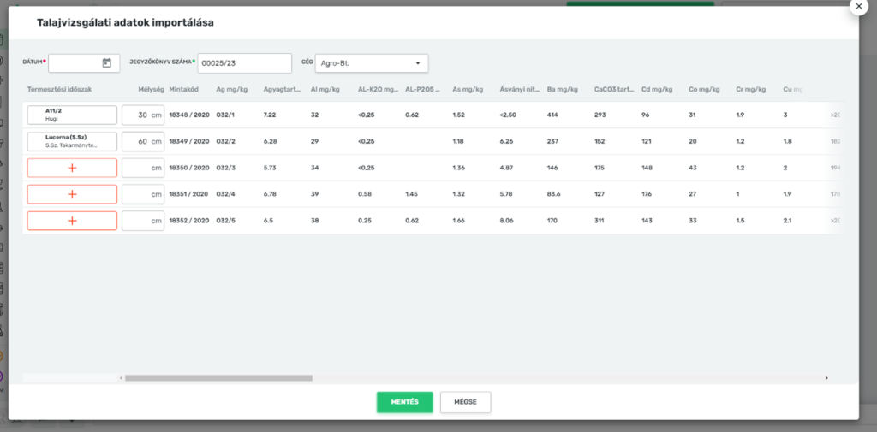This screenshot has height=432, width=877.
Task: Add growing period for sample 18352
Action: click(x=72, y=221)
